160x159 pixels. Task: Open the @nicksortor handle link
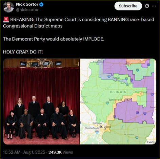coord(27,10)
